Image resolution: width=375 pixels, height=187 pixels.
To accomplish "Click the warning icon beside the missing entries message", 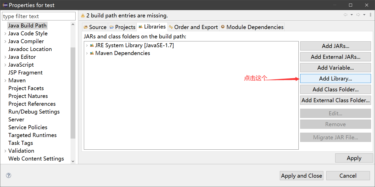I will click(83, 16).
